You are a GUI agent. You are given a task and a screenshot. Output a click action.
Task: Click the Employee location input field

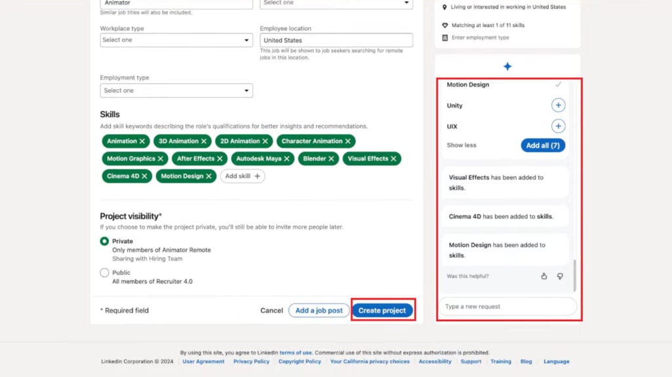[x=337, y=40]
